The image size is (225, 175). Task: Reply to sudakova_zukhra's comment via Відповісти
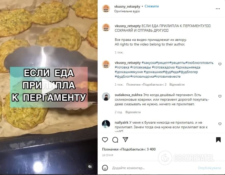click(x=133, y=112)
